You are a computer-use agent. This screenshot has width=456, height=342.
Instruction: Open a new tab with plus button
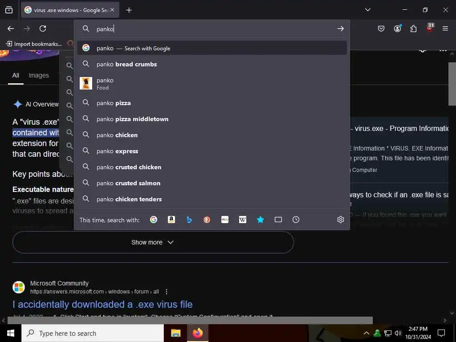pos(129,10)
